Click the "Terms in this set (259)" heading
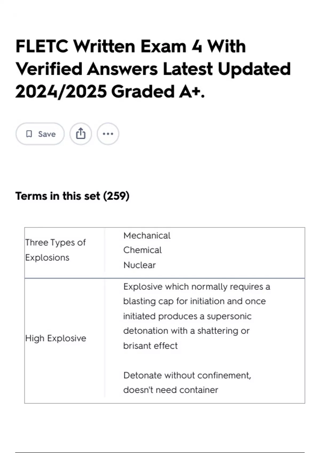320x453 pixels. coord(72,196)
